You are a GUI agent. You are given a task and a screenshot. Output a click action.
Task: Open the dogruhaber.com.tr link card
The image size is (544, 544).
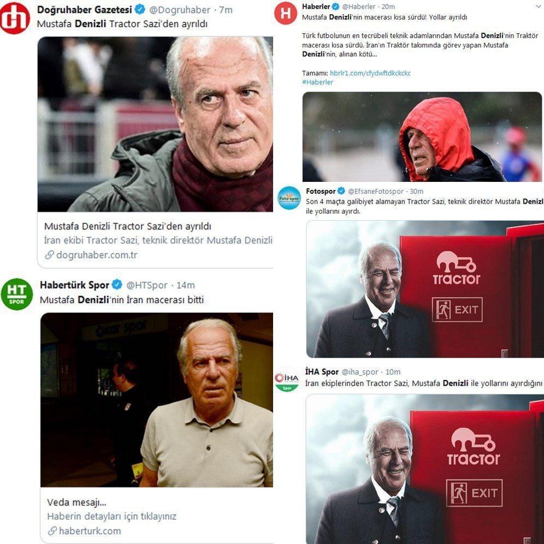pyautogui.click(x=155, y=240)
